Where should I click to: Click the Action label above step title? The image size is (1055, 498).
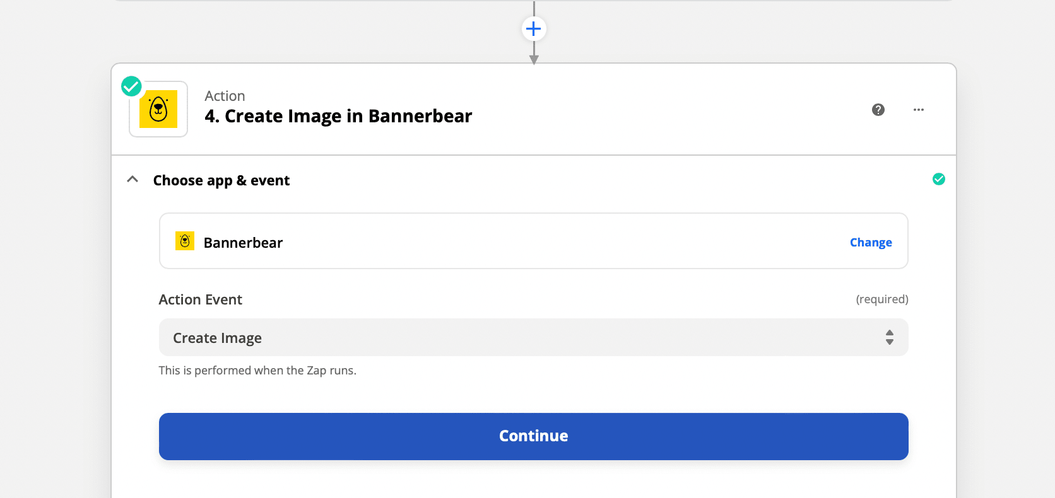(x=225, y=96)
